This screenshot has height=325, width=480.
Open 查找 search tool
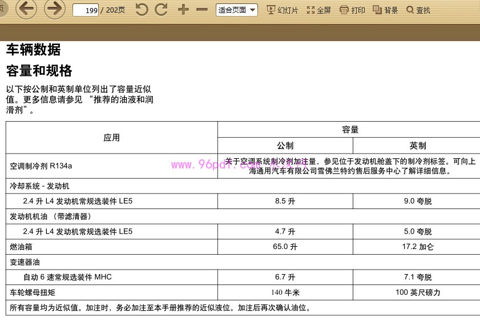(418, 10)
